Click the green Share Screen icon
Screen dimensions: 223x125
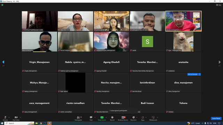(x=102, y=117)
